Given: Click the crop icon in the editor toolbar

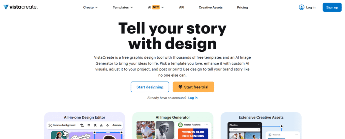Looking at the screenshot, I should pos(82,125).
